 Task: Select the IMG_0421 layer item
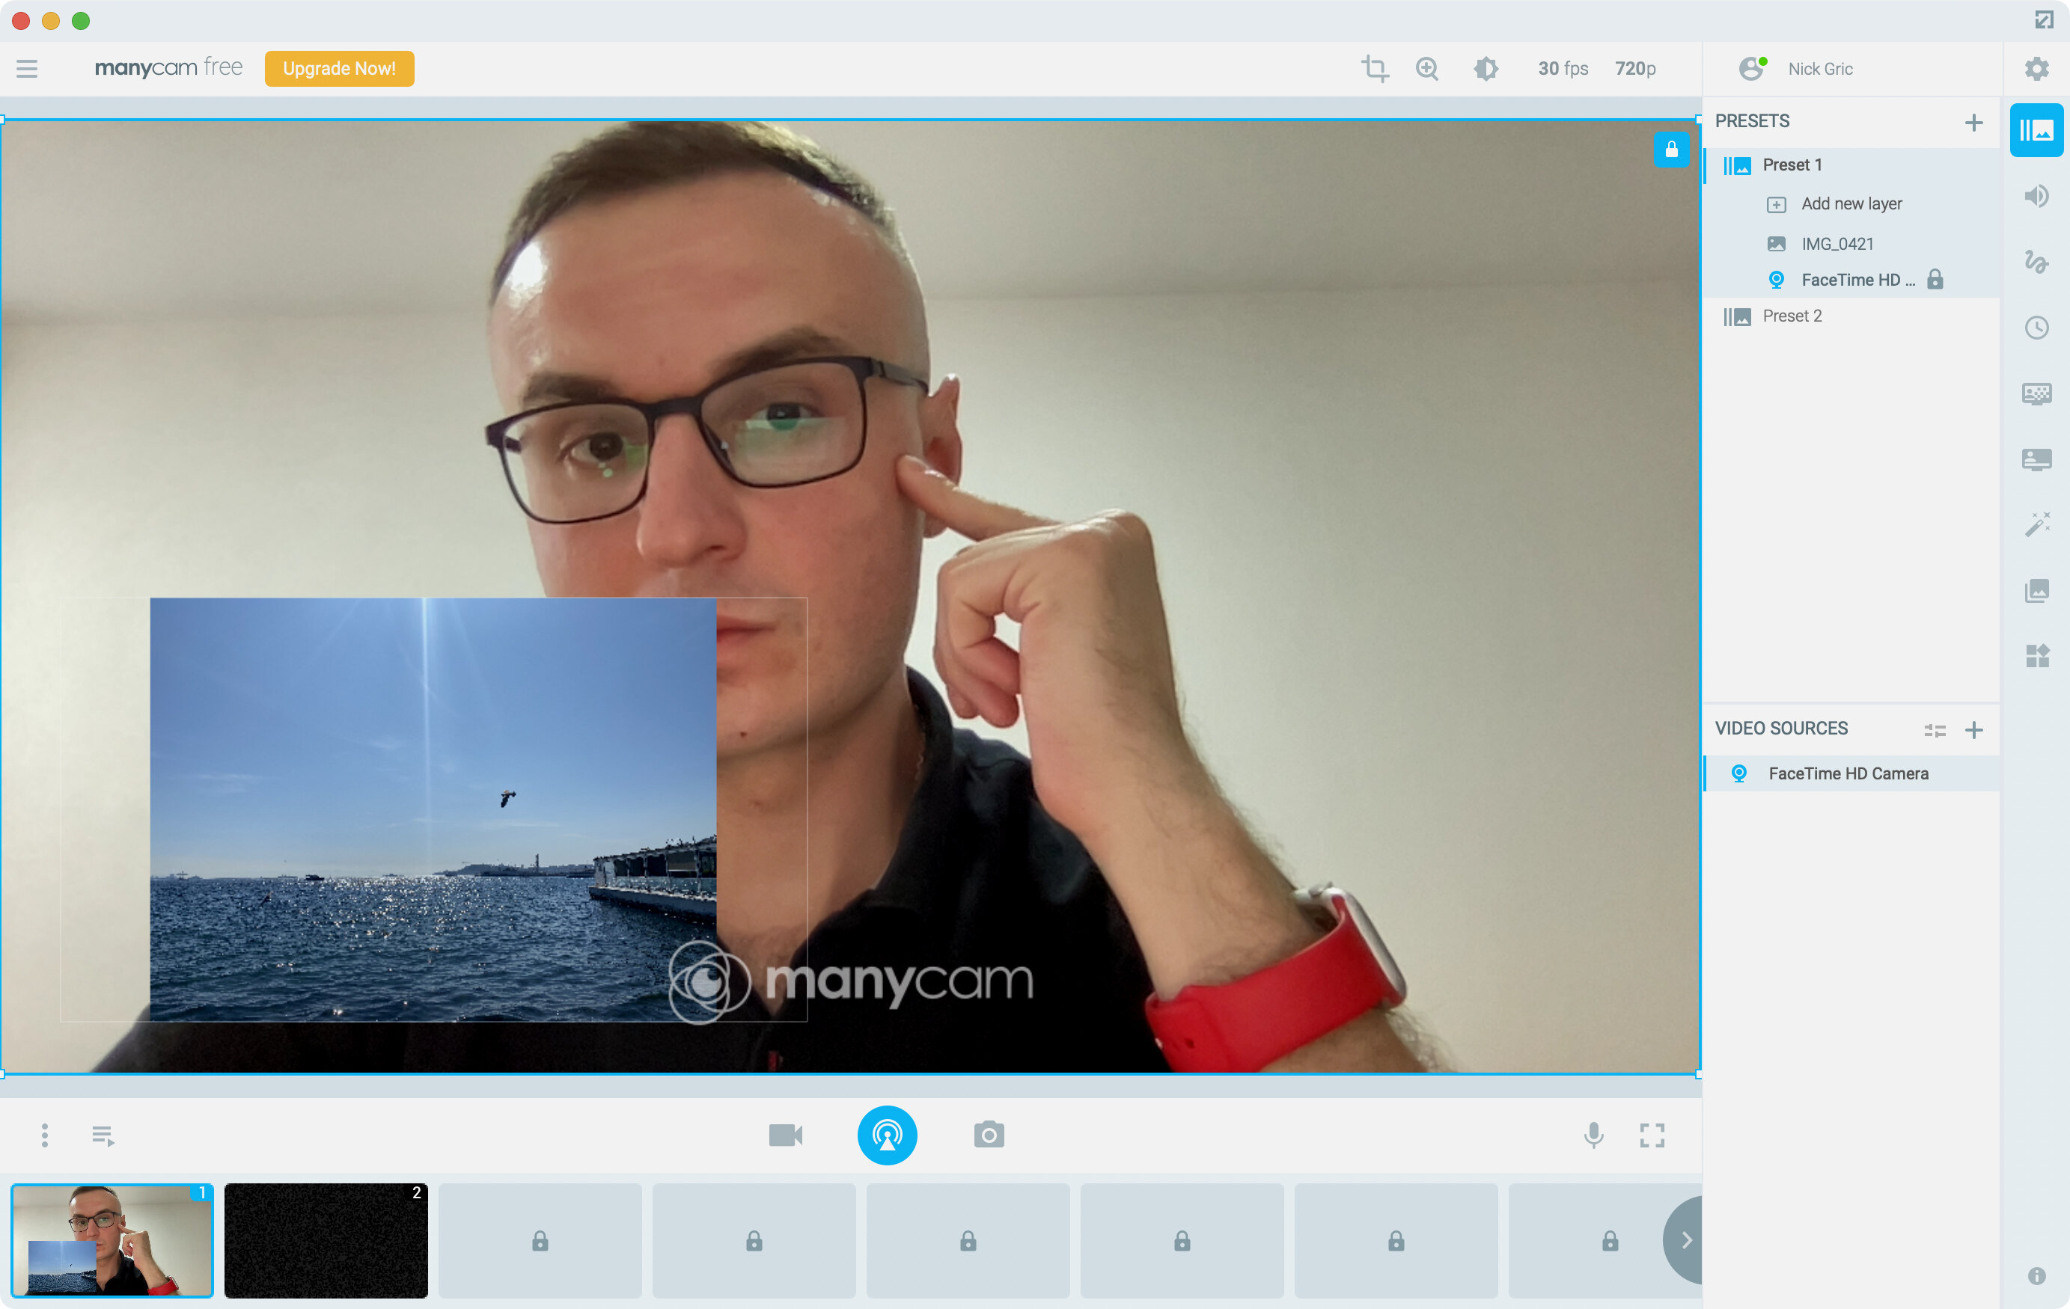(1840, 243)
